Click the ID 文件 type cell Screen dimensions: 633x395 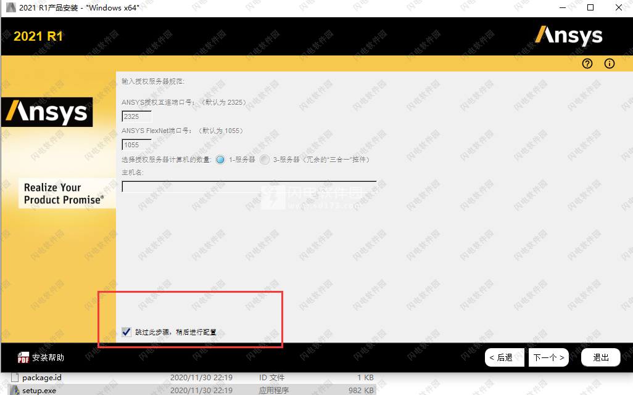(x=271, y=378)
